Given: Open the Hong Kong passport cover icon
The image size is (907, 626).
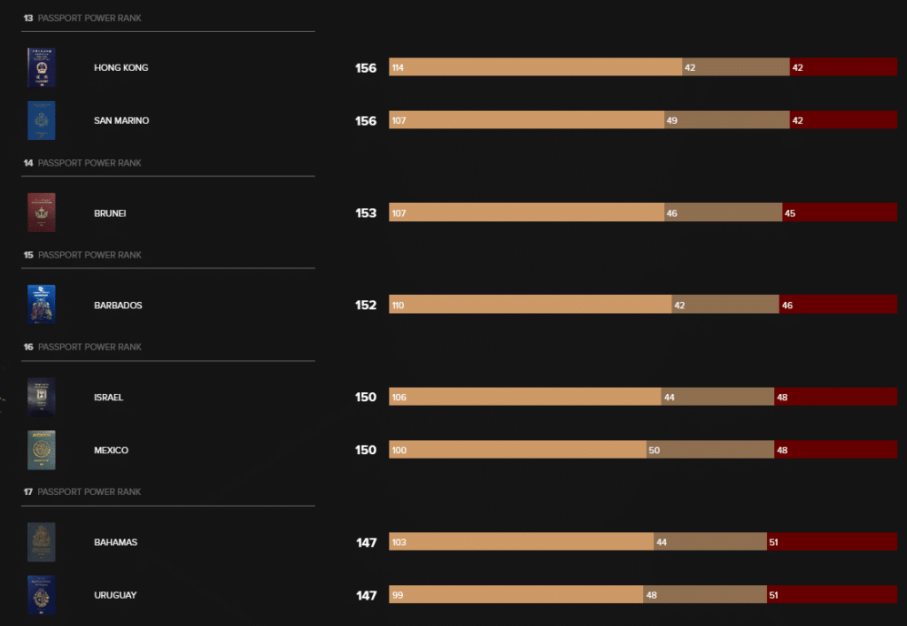Looking at the screenshot, I should [x=41, y=67].
